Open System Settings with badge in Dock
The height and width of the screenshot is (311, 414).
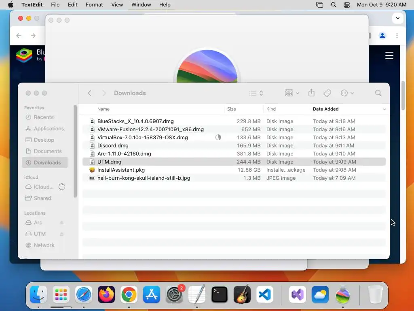pos(174,294)
